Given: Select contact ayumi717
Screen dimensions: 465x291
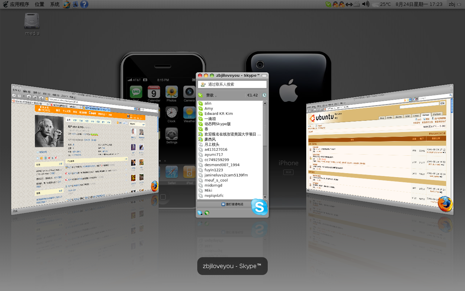Looking at the screenshot, I should pos(230,155).
